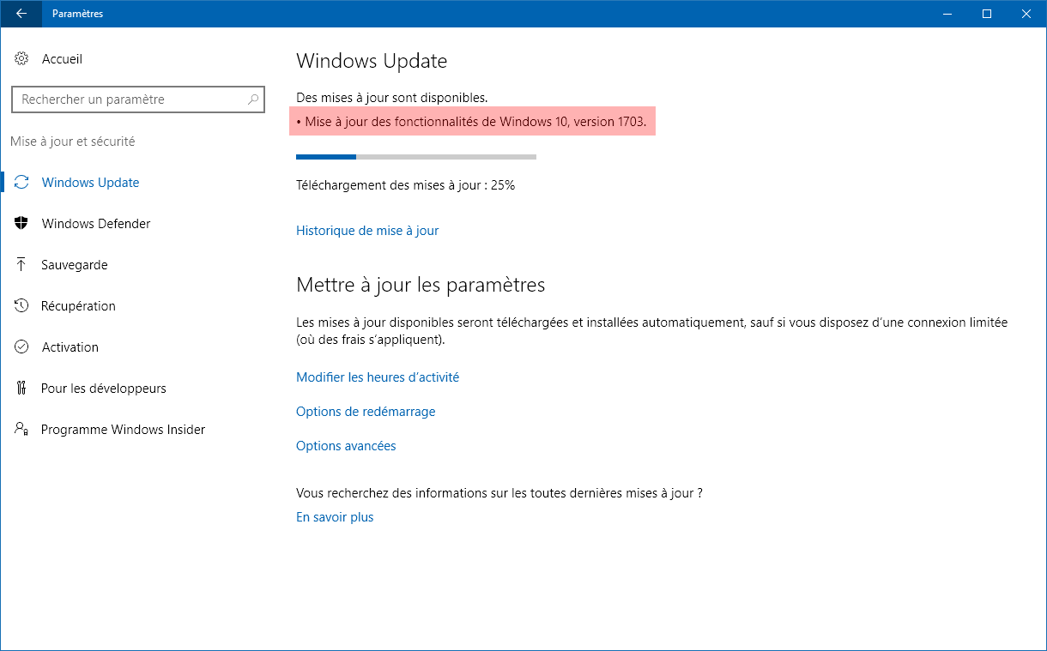Click the Sauvegarde upload arrow icon
Image resolution: width=1047 pixels, height=651 pixels.
(21, 265)
